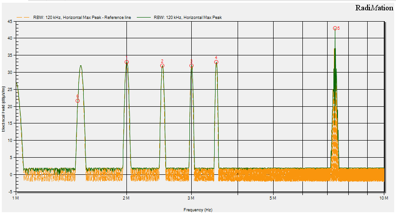Click the 2 M frequency axis label

coord(126,198)
